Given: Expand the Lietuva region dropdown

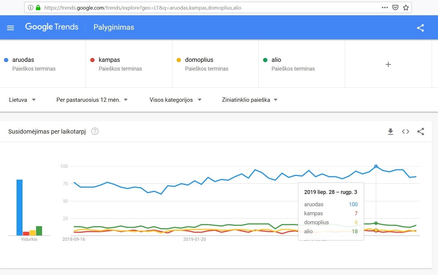Looking at the screenshot, I should 23,100.
